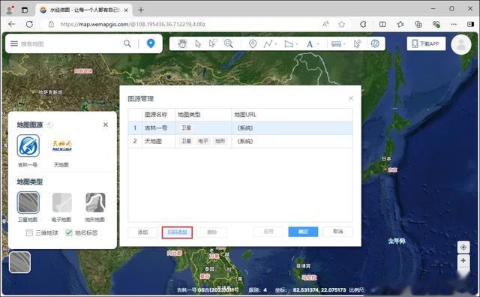Image resolution: width=480 pixels, height=297 pixels.
Task: Select the arrow pointer tool
Action: point(198,43)
